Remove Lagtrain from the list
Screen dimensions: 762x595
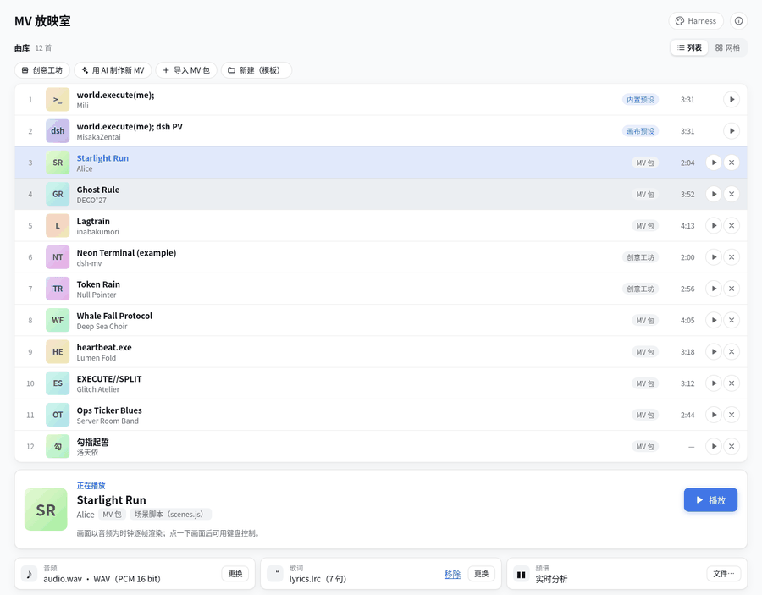pos(732,226)
